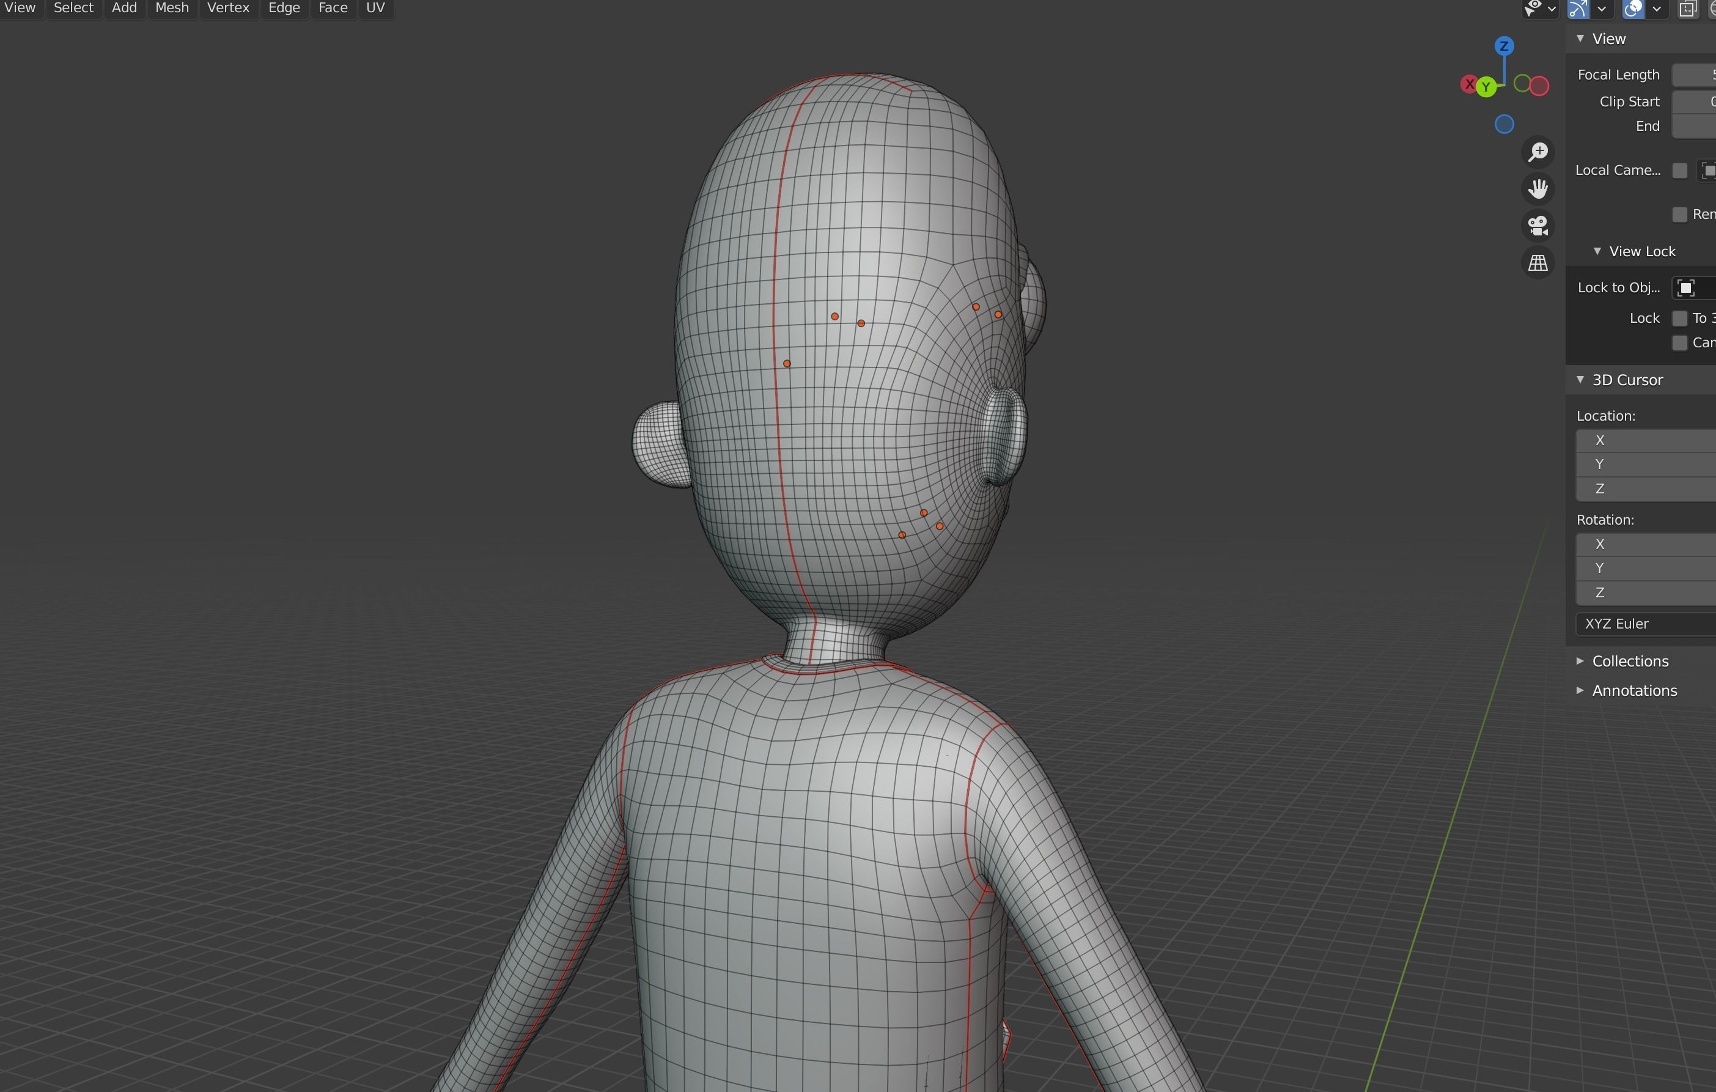Open the Add menu

pos(124,8)
